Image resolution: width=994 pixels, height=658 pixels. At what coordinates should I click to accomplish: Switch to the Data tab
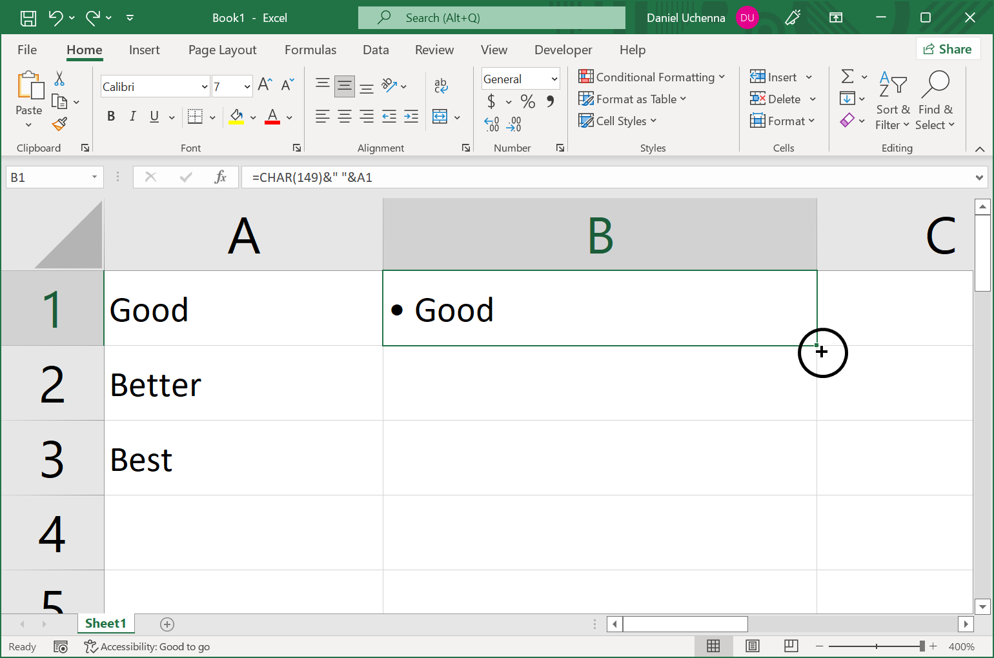[376, 50]
